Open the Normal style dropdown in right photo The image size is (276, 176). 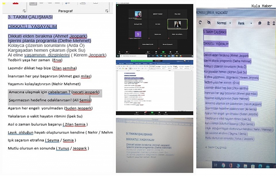[224, 23]
